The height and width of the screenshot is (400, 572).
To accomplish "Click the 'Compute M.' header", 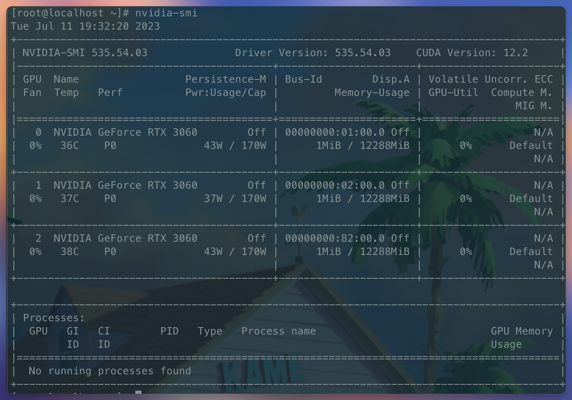I will click(x=522, y=92).
